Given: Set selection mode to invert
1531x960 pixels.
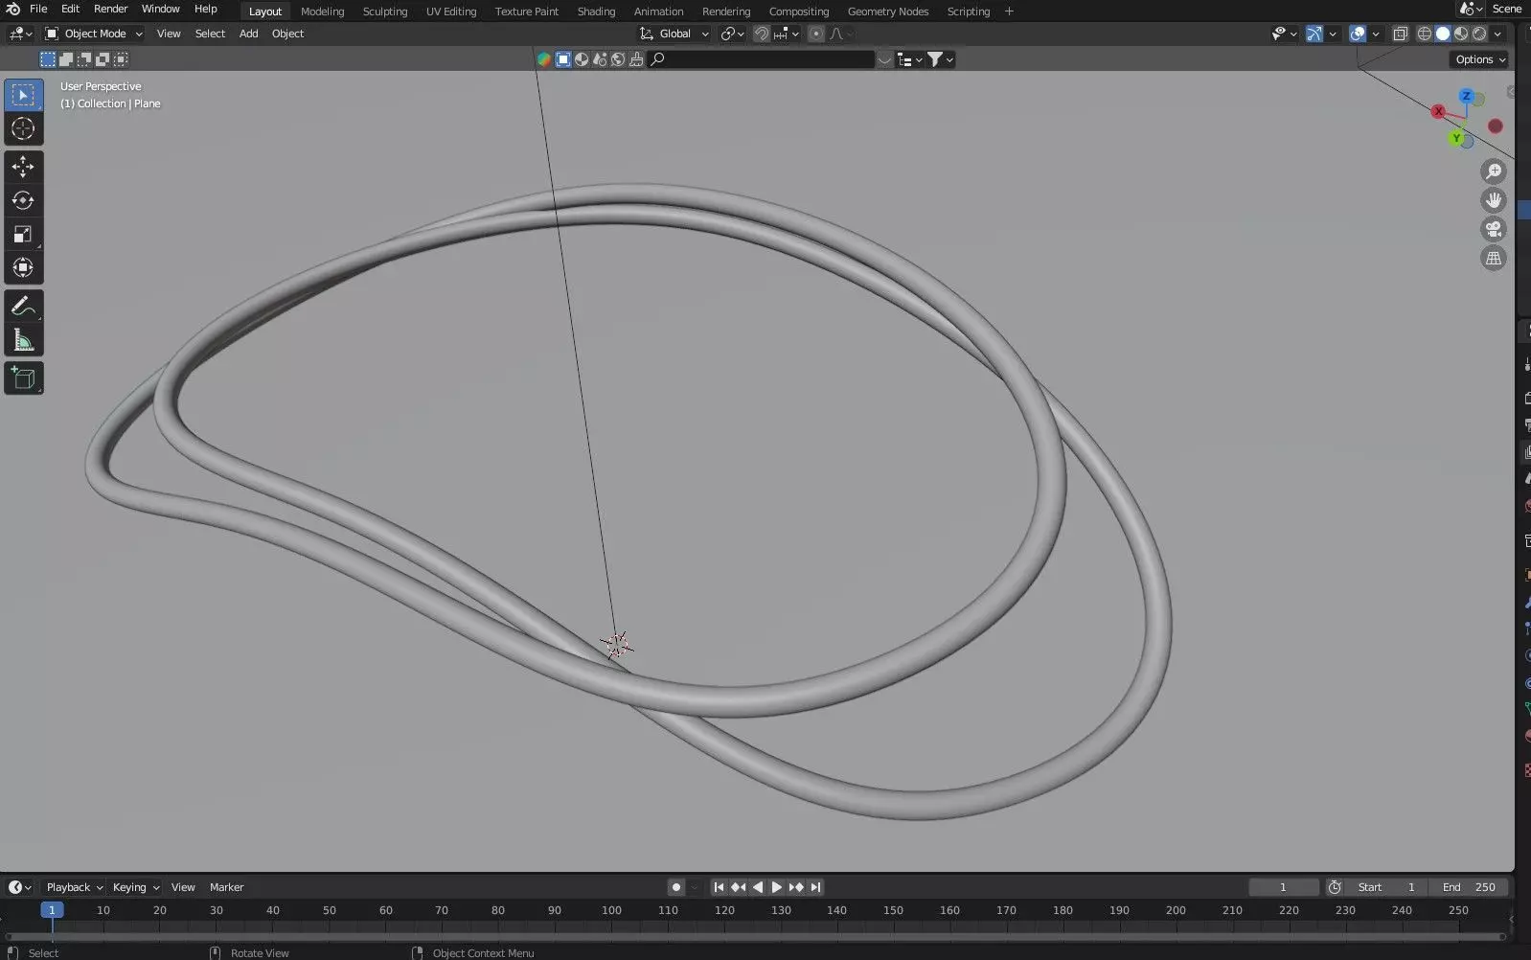Looking at the screenshot, I should tap(103, 59).
